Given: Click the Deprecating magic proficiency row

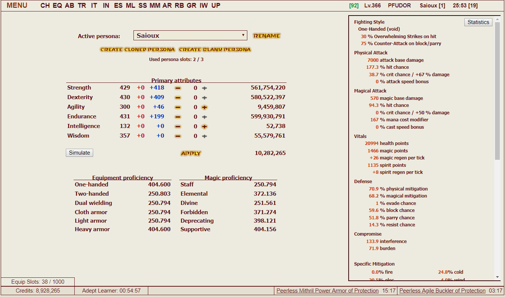Looking at the screenshot, I should (x=228, y=221).
